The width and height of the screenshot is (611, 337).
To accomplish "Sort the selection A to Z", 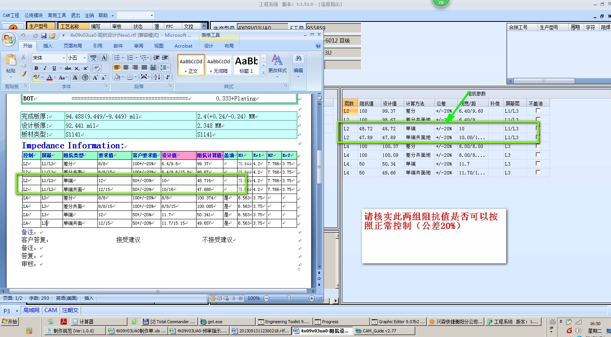I will [x=157, y=77].
